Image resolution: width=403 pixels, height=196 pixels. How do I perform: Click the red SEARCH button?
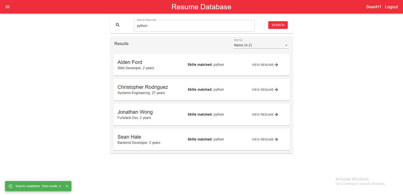278,25
